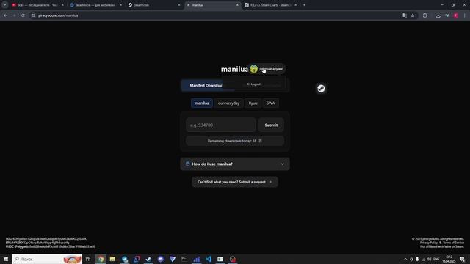Open the browser Extensions puzzle icon
This screenshot has height=264, width=470.
(x=425, y=15)
